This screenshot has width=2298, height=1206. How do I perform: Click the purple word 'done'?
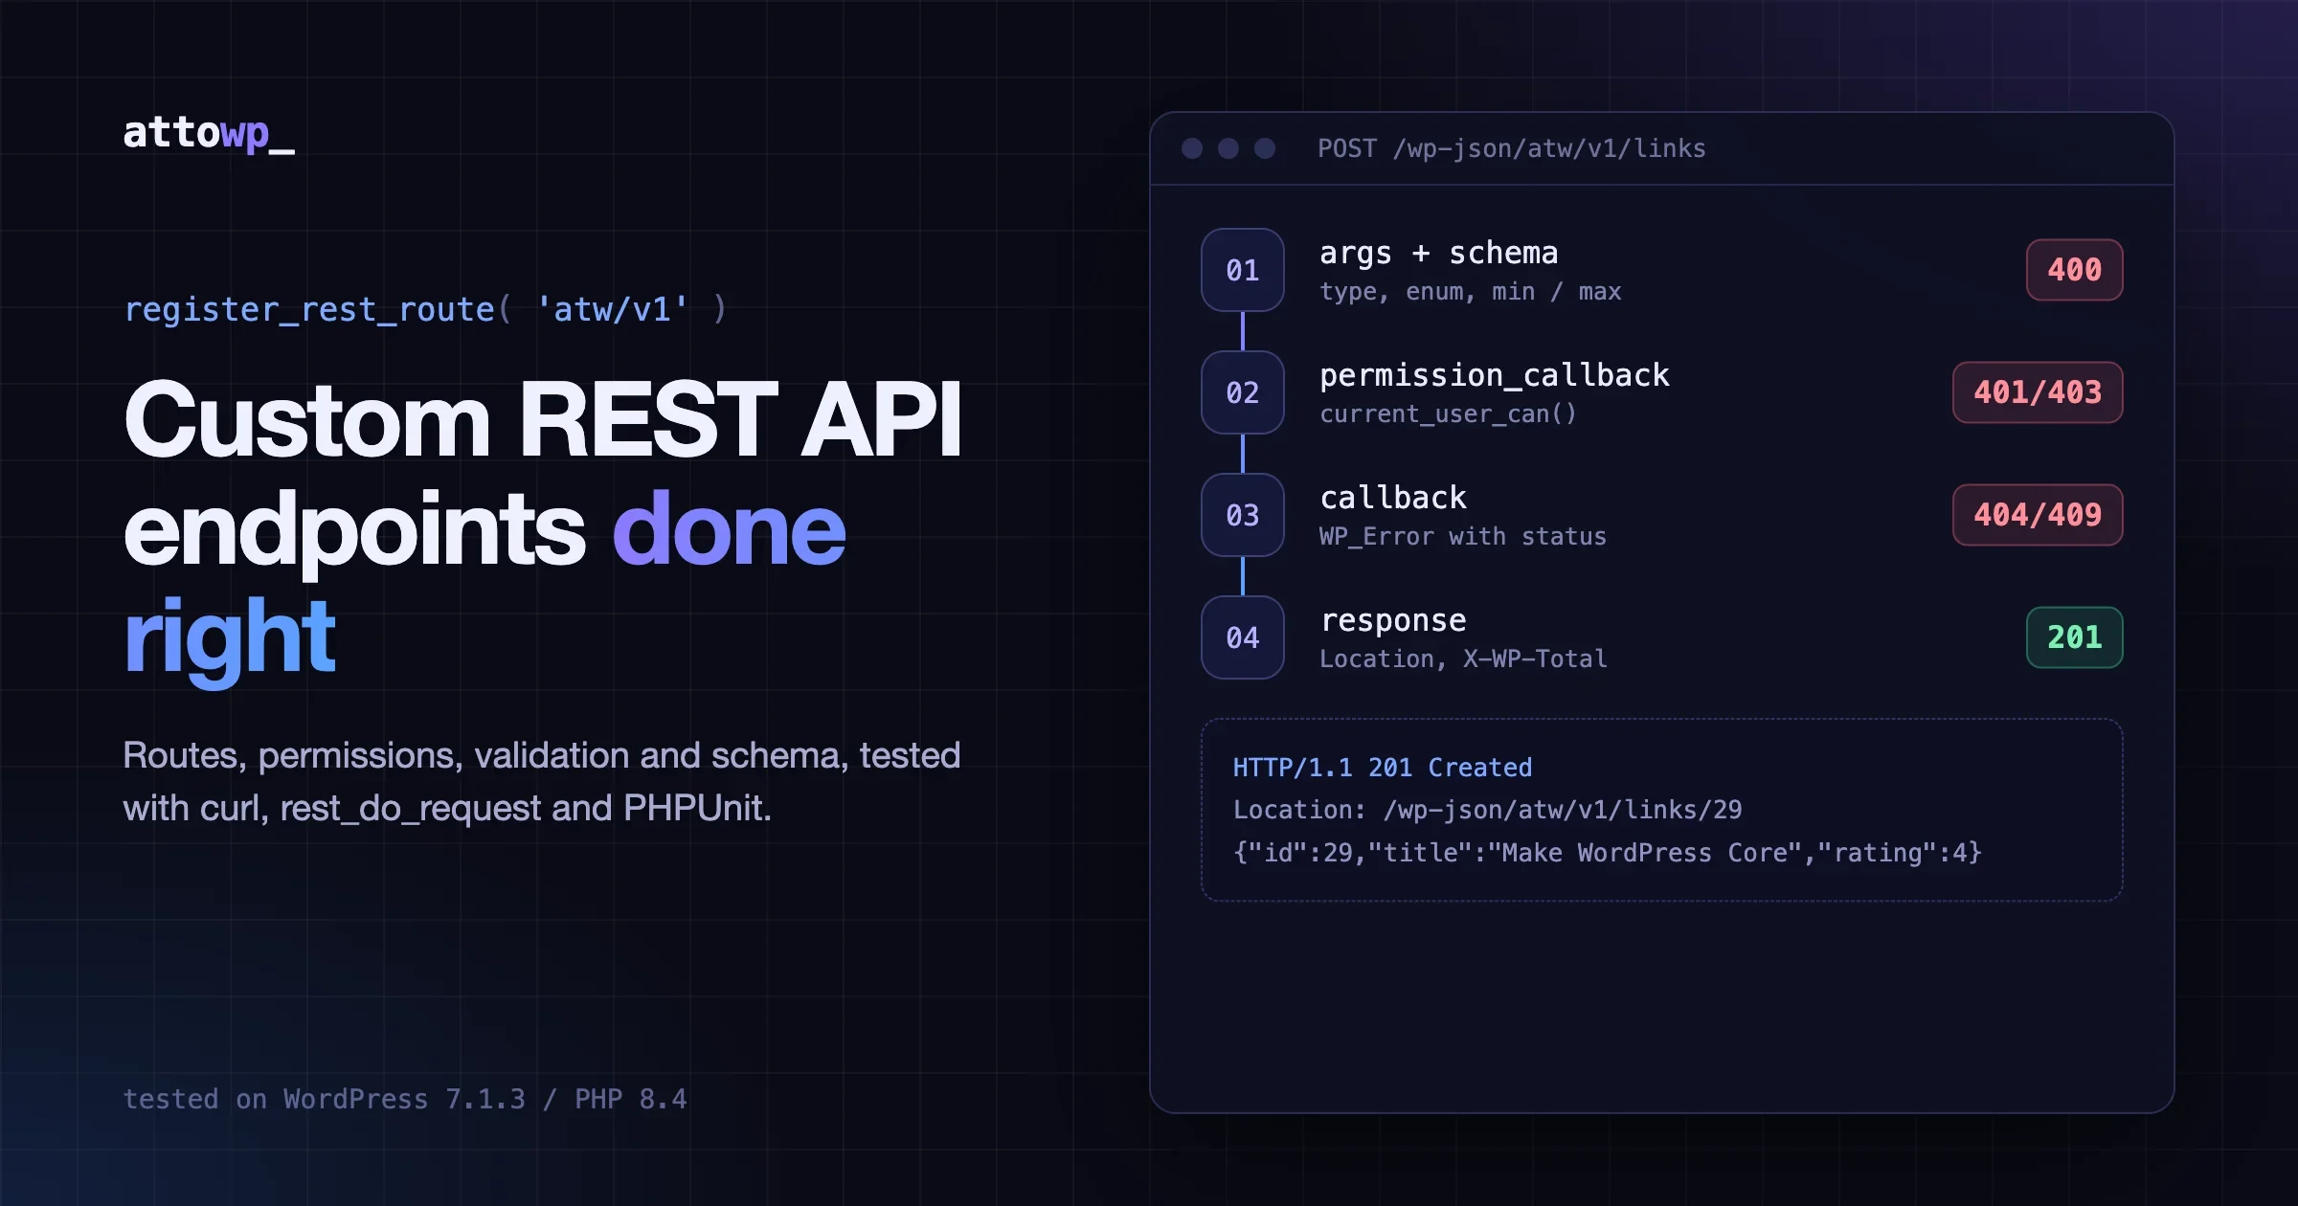coord(729,528)
